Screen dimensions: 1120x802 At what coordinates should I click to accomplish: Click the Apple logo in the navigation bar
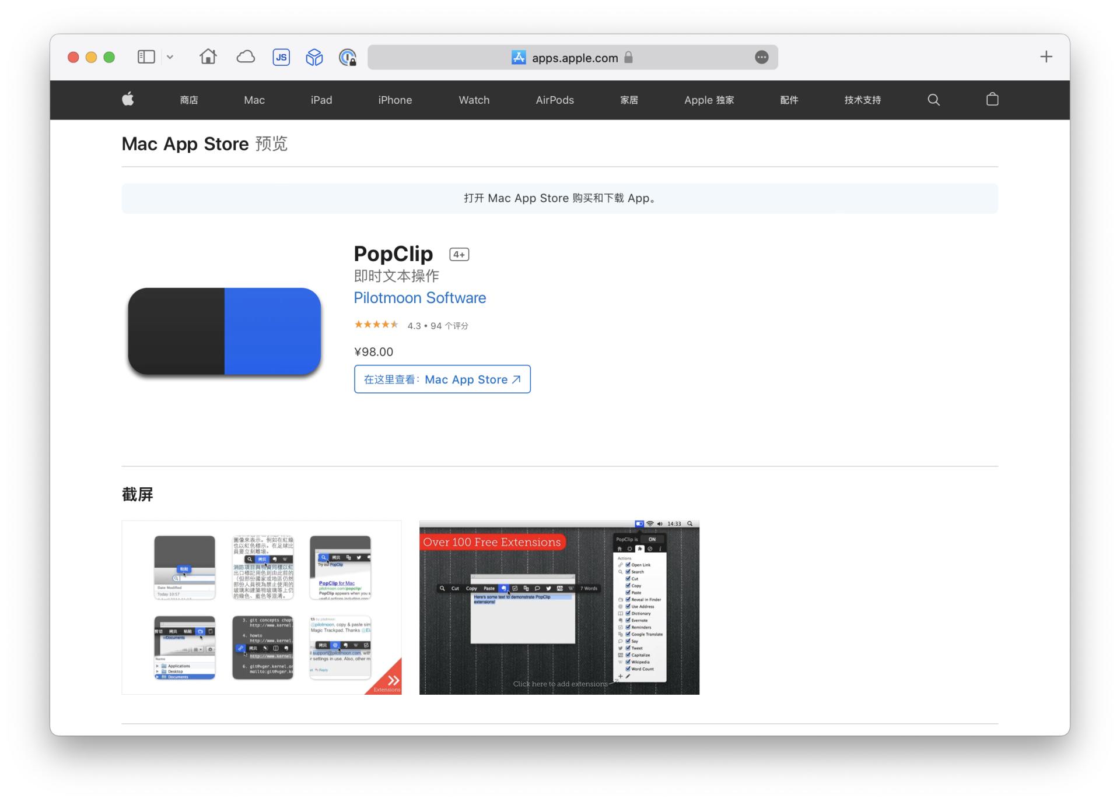coord(127,99)
